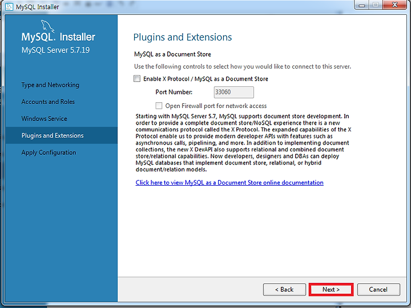The image size is (411, 308).
Task: Close the MySQL Installer window
Action: tap(395, 5)
